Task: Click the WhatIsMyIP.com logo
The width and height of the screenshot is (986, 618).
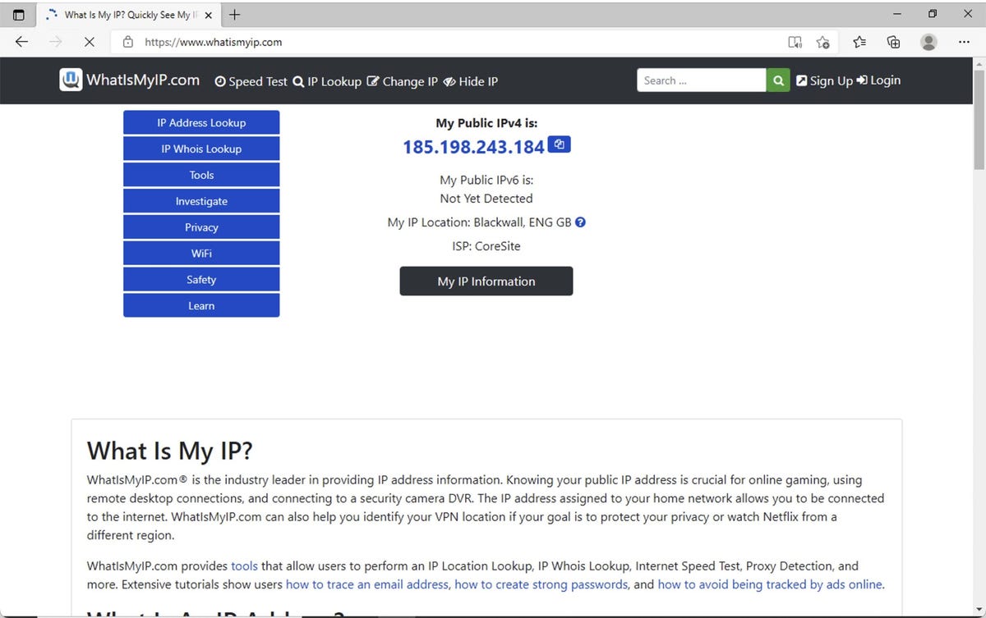Action: 130,80
